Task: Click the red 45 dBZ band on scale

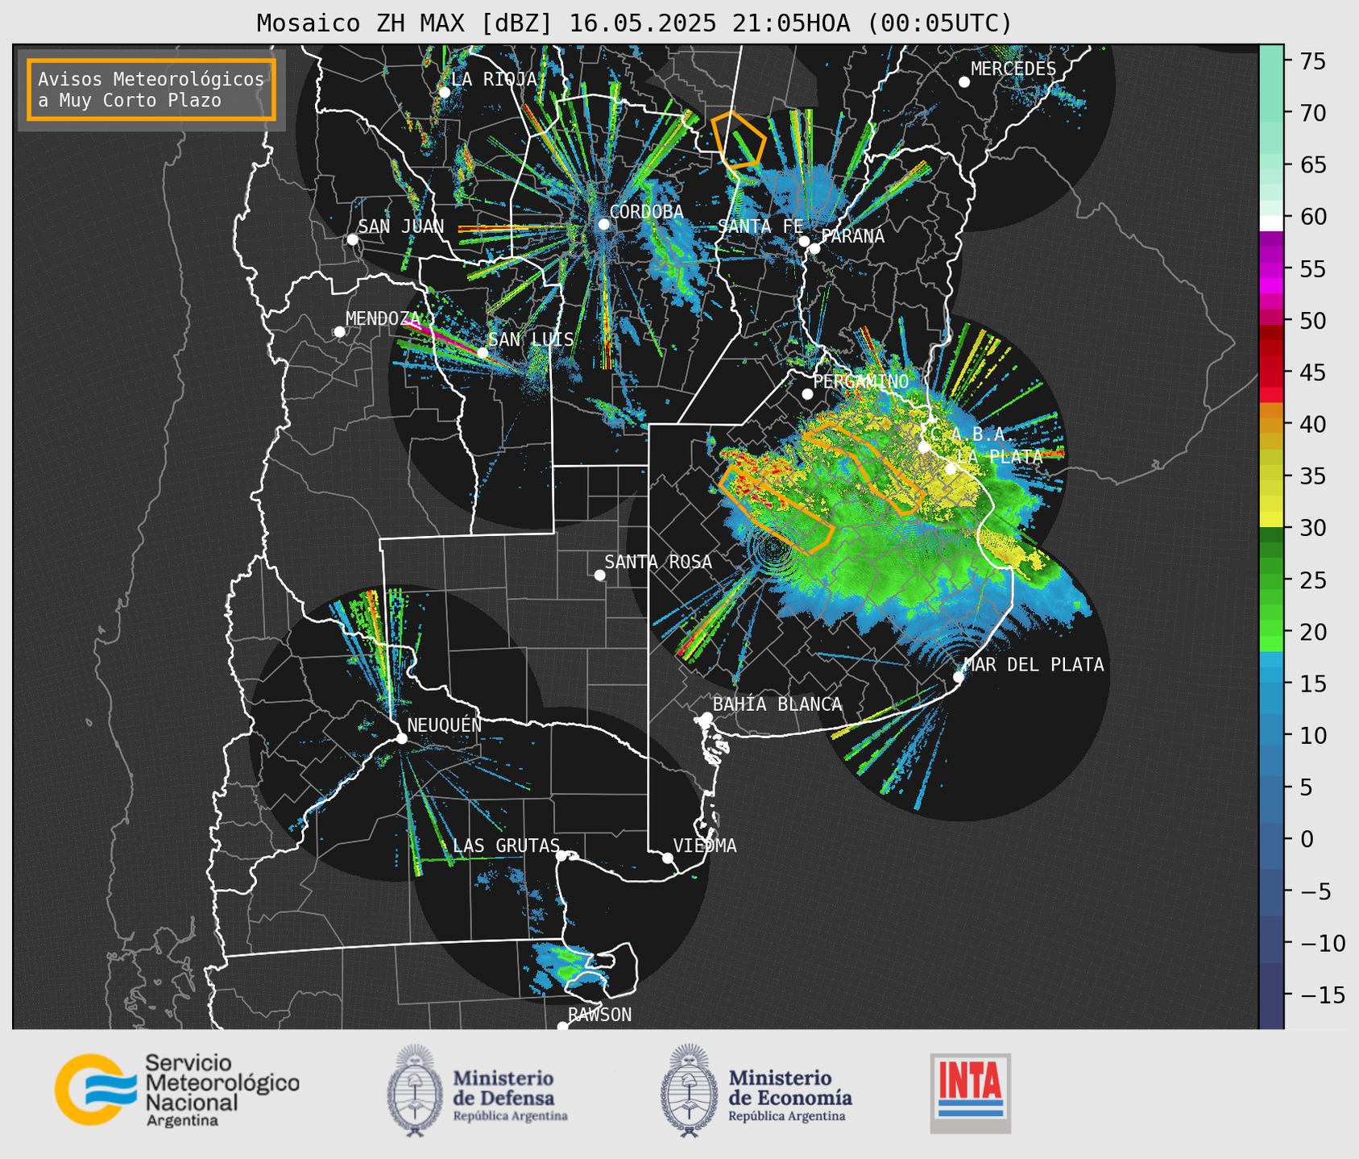Action: (1271, 372)
